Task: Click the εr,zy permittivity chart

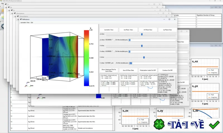Action: 169,113
